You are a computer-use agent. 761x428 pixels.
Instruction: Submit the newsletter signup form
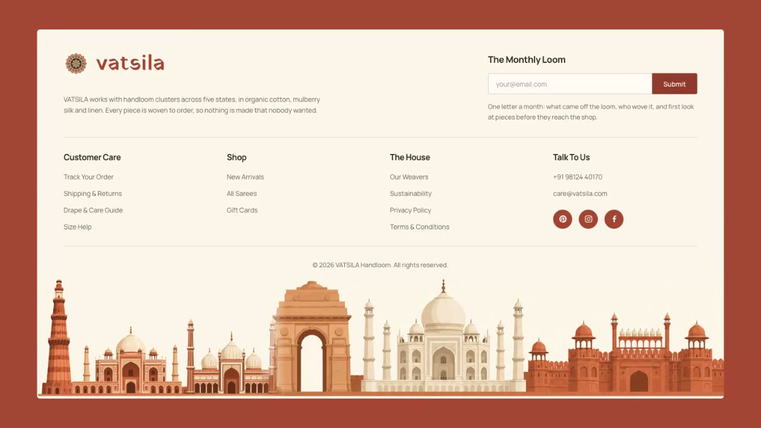pyautogui.click(x=674, y=84)
